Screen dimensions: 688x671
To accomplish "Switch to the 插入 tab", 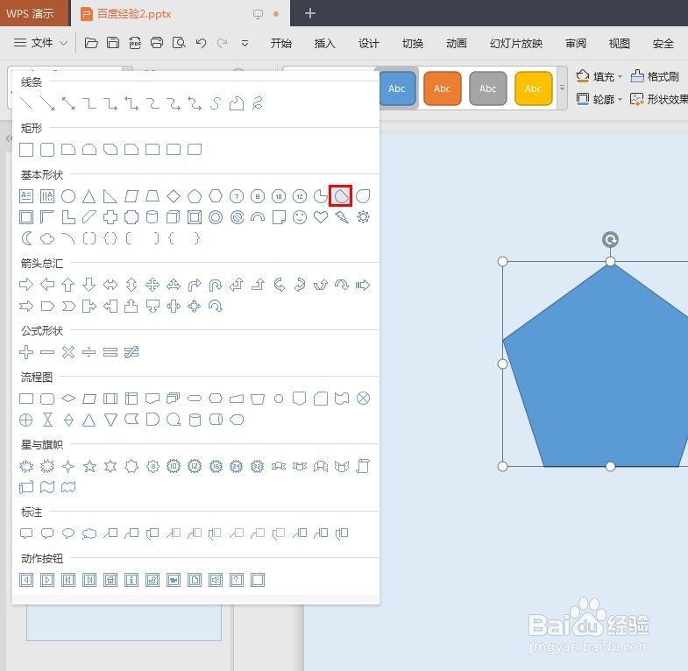I will (x=324, y=43).
